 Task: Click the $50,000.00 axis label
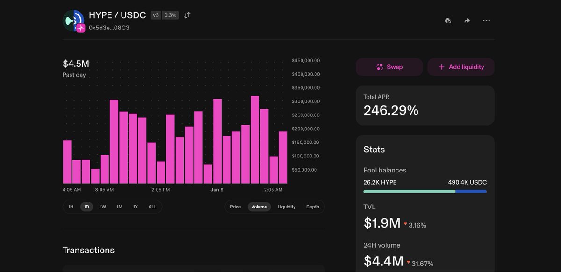click(x=304, y=170)
